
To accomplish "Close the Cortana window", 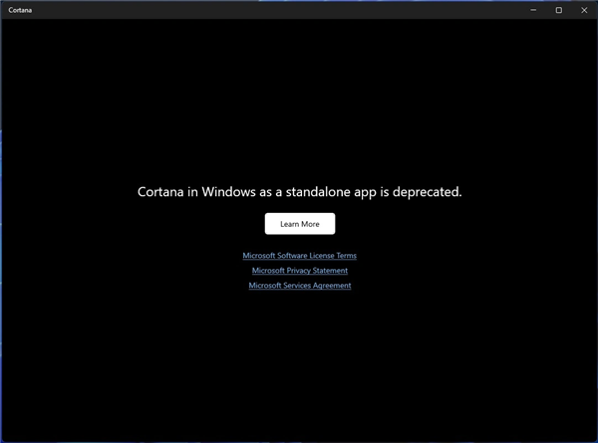I will 584,10.
